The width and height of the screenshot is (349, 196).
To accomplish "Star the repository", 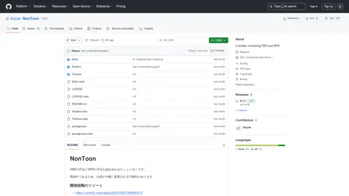I will click(332, 18).
